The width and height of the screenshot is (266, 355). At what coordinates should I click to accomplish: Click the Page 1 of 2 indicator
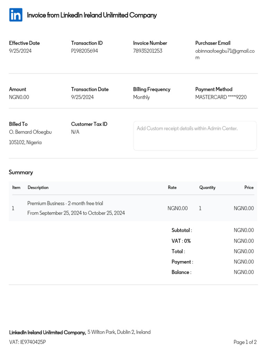pos(245,342)
